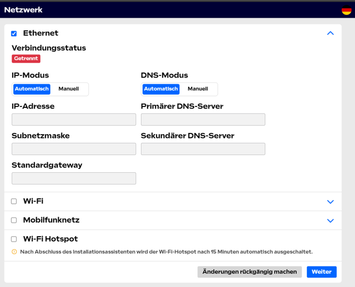
Task: Enable the Mobilfunknetz checkbox
Action: click(x=14, y=220)
